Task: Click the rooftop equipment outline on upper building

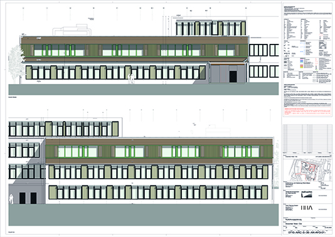Action: click(x=72, y=30)
